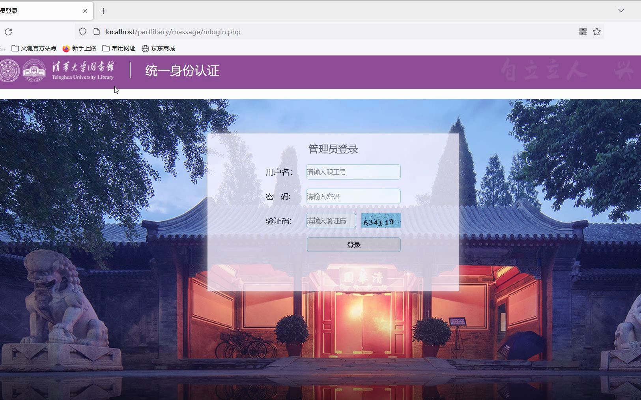Open the 新手上路 bookmark

(79, 48)
